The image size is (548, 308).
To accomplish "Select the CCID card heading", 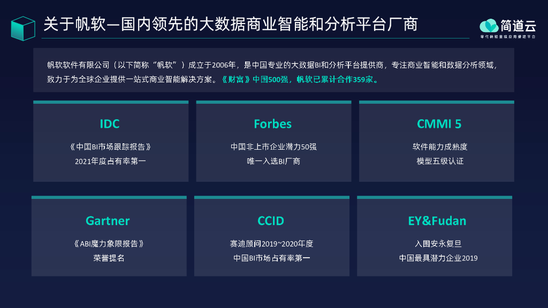I will pos(271,221).
